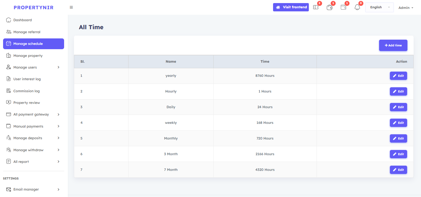Click the User interest log icon
421x197 pixels.
click(x=9, y=79)
